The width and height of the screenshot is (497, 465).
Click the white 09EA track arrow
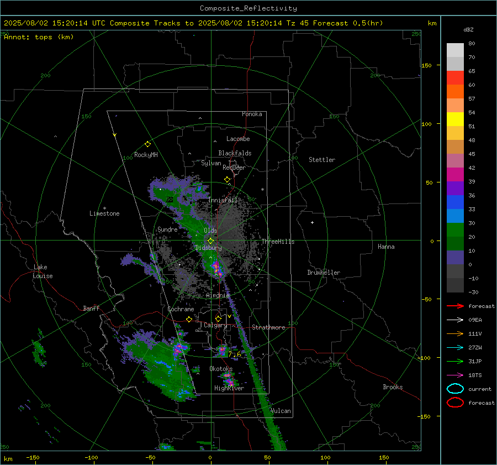click(x=455, y=320)
